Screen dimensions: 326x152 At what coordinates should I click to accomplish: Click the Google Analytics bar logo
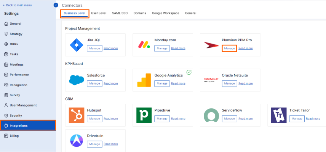[144, 80]
